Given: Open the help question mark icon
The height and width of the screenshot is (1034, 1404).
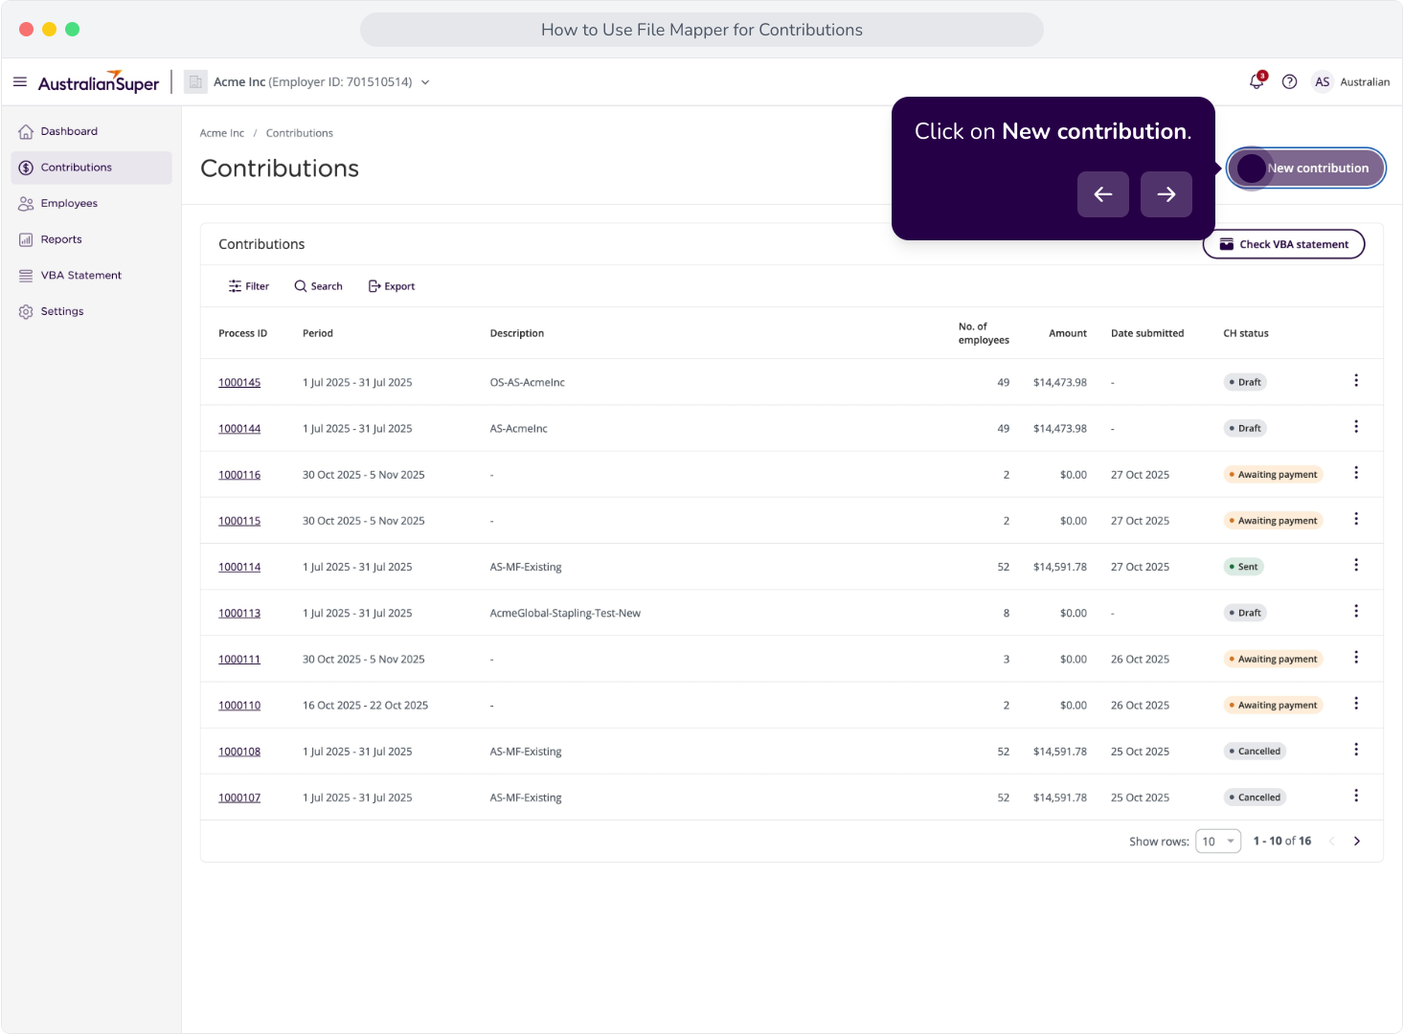Looking at the screenshot, I should (x=1290, y=82).
